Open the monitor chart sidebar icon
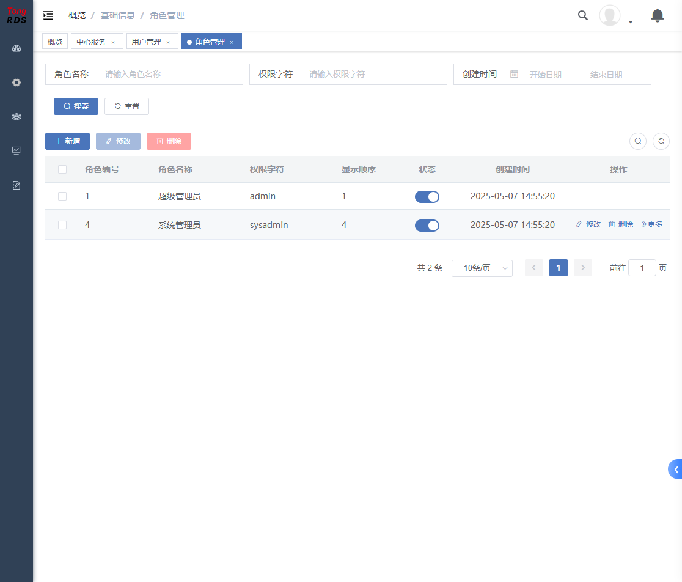682x582 pixels. pos(16,150)
